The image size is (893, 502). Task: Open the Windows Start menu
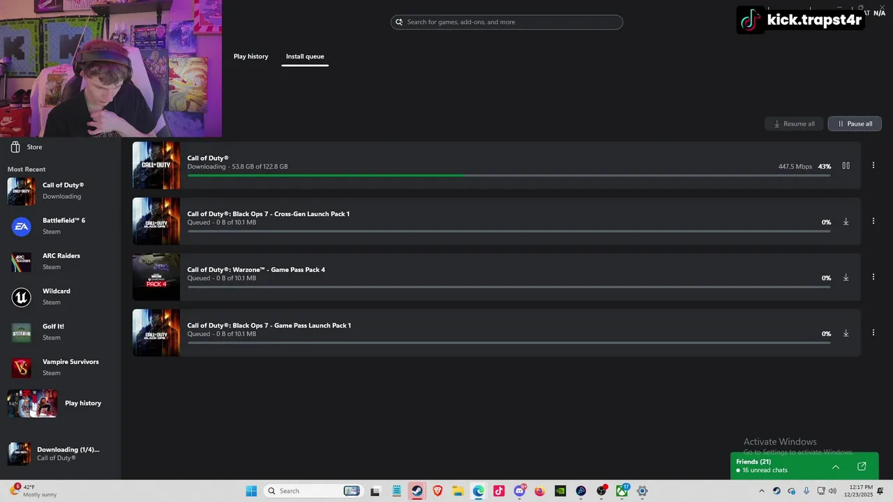[251, 491]
